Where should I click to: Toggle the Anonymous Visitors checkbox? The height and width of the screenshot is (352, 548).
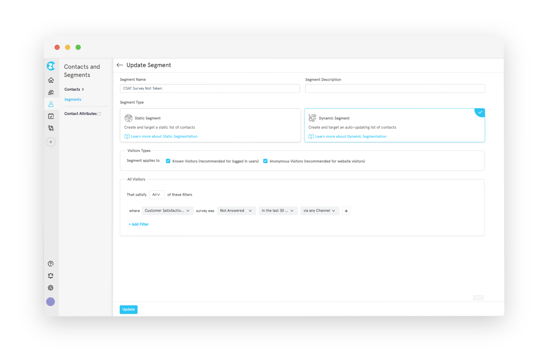point(265,161)
